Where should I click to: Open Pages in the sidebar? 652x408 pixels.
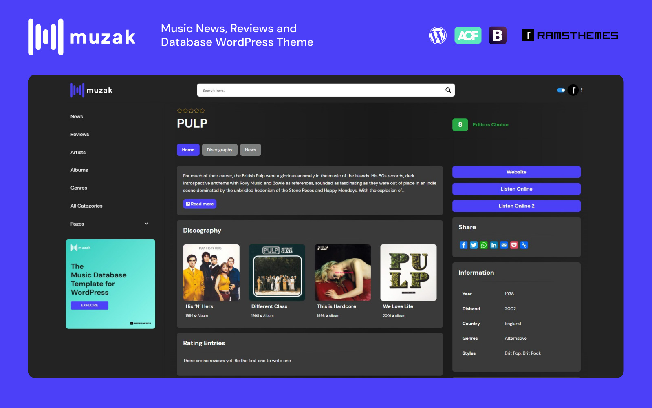tap(77, 224)
